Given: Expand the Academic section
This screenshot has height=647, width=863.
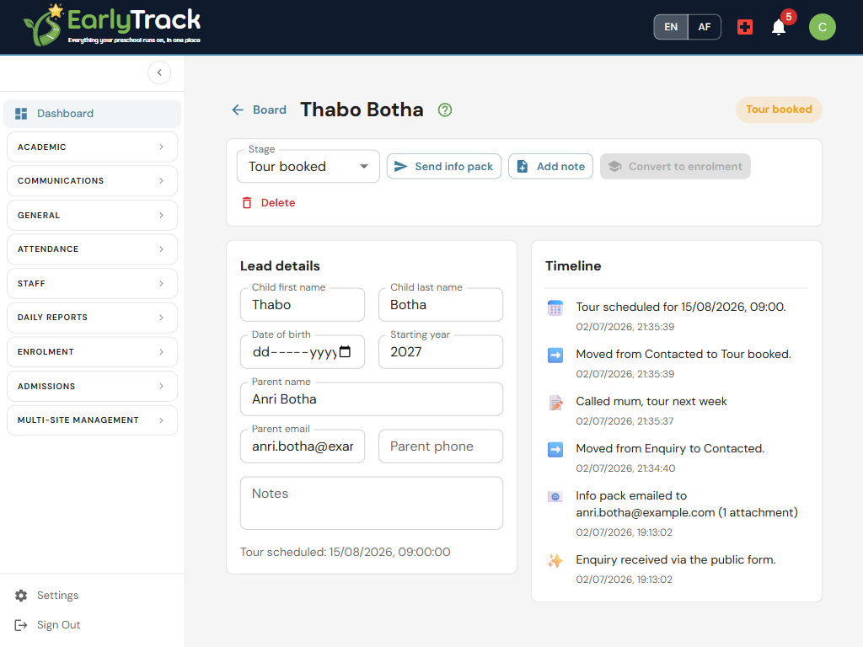Looking at the screenshot, I should [92, 147].
